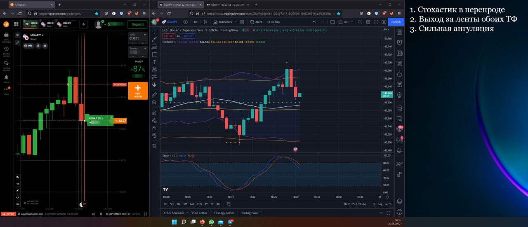The height and width of the screenshot is (227, 528).
Task: Select the Text drawing tool
Action: (x=154, y=62)
